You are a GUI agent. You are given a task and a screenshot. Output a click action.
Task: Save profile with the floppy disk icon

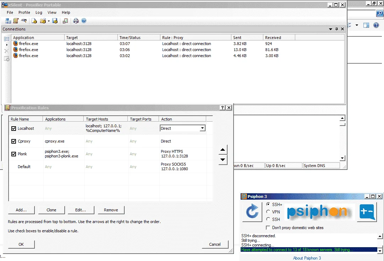[55, 21]
